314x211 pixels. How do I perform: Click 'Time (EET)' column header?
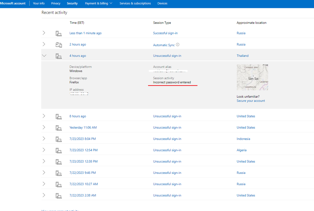[77, 23]
